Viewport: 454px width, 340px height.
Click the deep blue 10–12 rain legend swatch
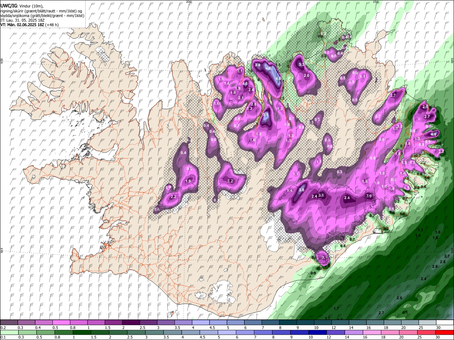pyautogui.click(x=317, y=333)
